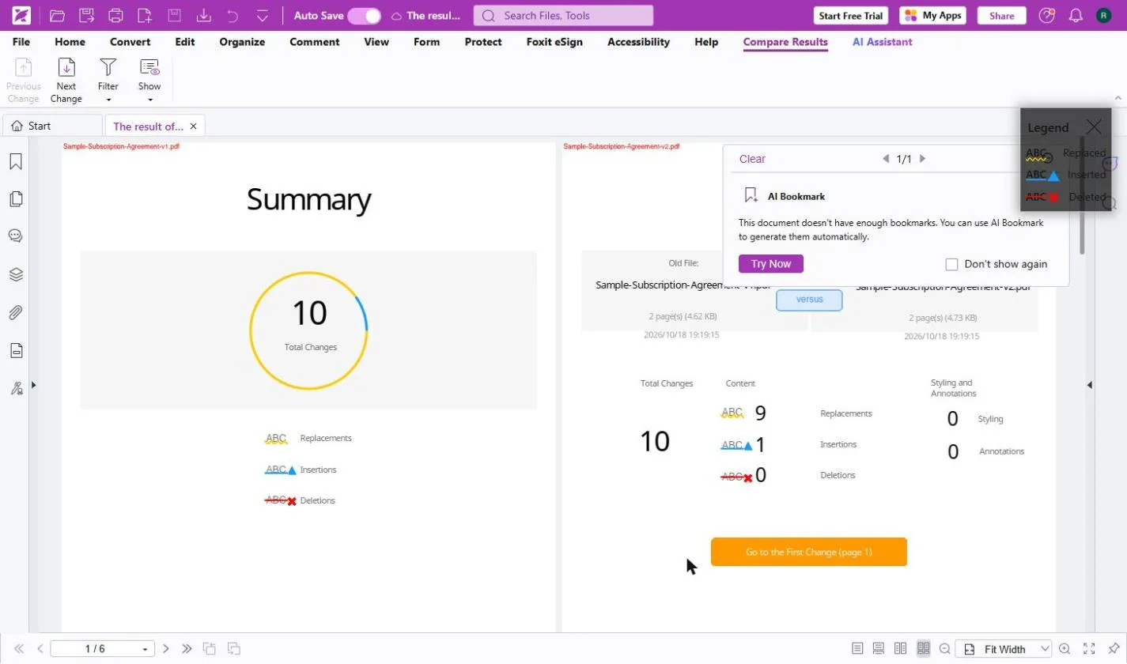Click the Print icon in the top toolbar

[x=115, y=15]
